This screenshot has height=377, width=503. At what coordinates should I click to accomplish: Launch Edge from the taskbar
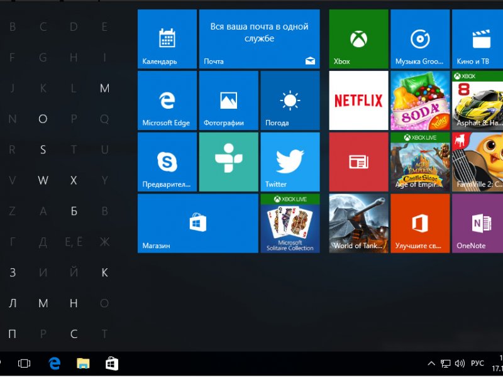tap(55, 363)
